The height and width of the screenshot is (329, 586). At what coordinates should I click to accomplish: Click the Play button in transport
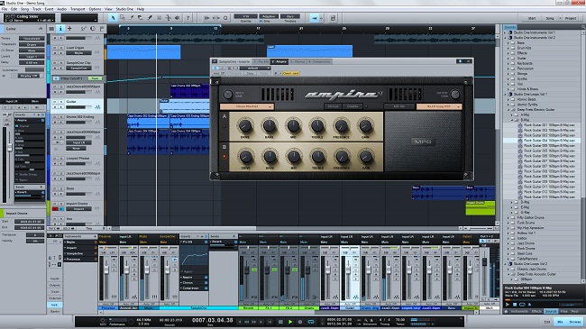coord(290,322)
